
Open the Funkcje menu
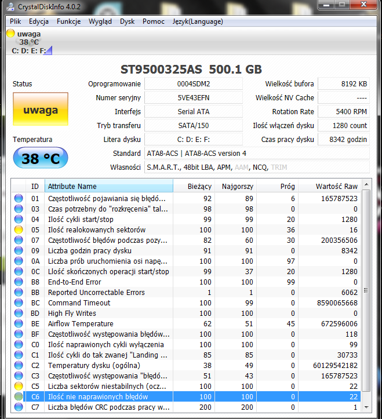pos(69,21)
